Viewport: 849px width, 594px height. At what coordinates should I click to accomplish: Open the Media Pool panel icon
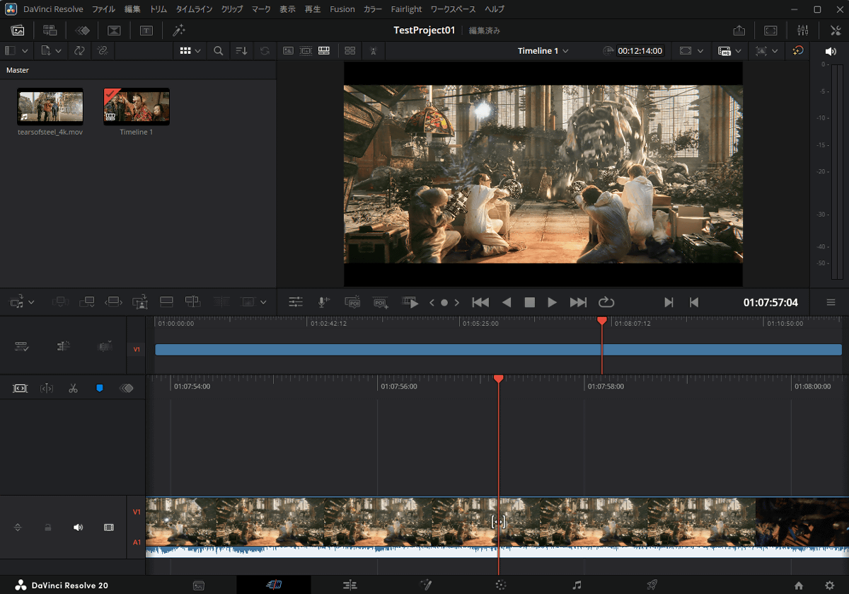point(18,30)
